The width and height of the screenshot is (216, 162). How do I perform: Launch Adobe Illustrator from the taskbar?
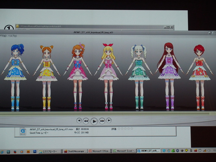pyautogui.click(x=28, y=152)
